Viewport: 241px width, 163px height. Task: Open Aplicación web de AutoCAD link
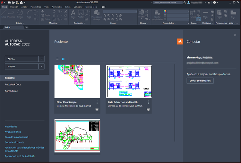[x=20, y=156]
